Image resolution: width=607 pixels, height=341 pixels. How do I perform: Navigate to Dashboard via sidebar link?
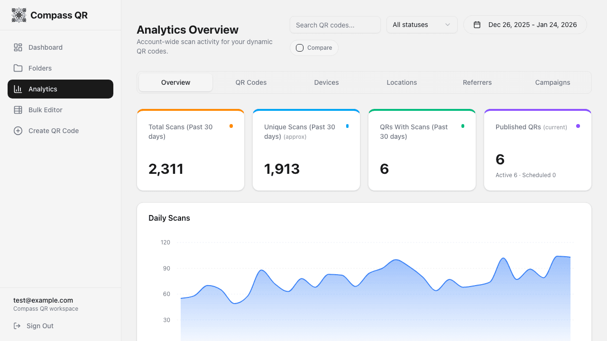[46, 47]
